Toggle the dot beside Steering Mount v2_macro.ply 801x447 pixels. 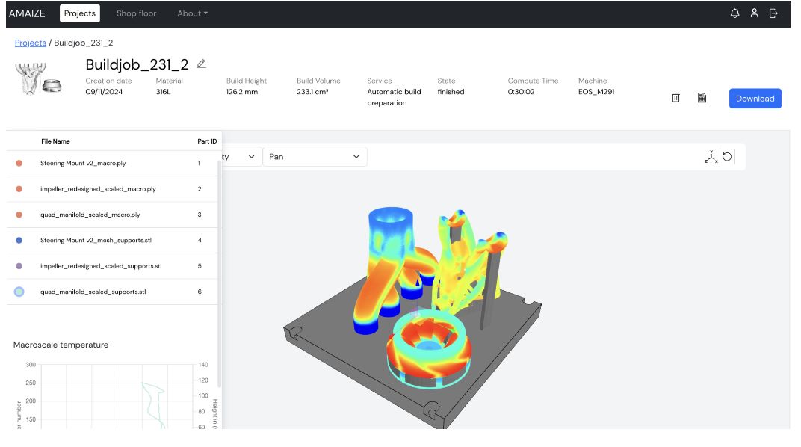click(x=19, y=163)
